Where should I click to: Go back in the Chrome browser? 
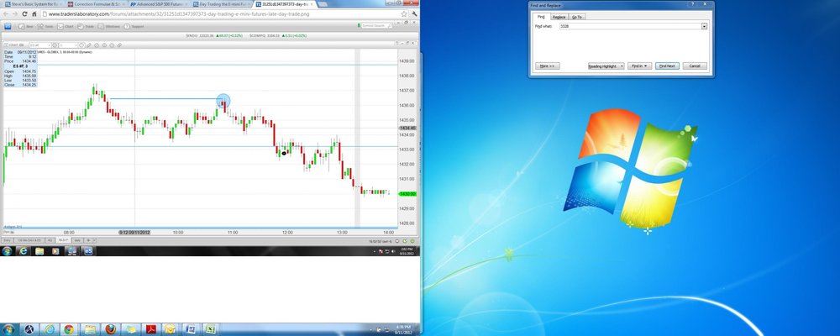pyautogui.click(x=6, y=14)
